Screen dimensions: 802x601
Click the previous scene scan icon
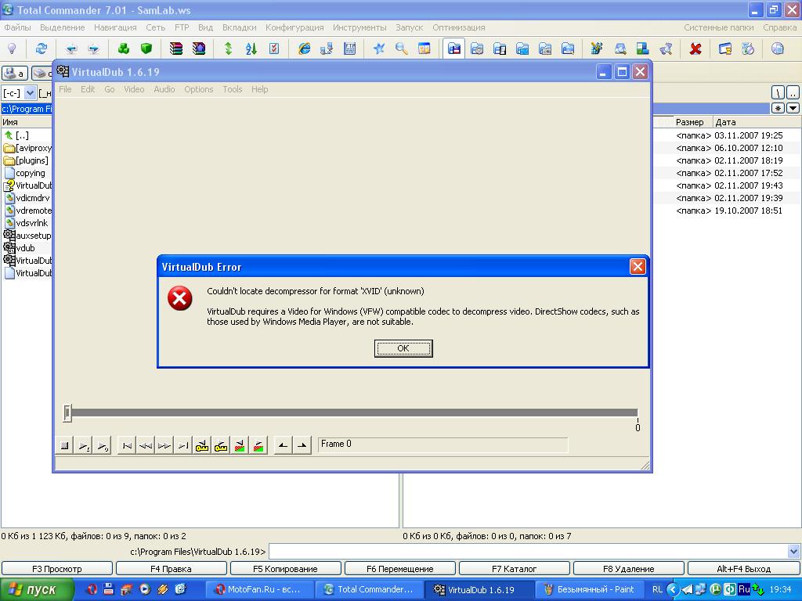(240, 445)
